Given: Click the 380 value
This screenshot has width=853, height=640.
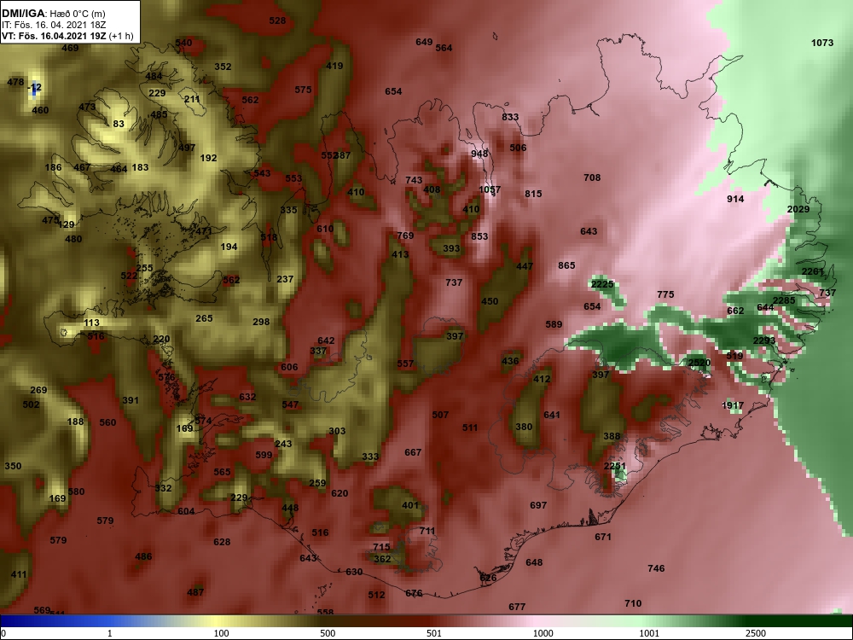Looking at the screenshot, I should (x=524, y=428).
